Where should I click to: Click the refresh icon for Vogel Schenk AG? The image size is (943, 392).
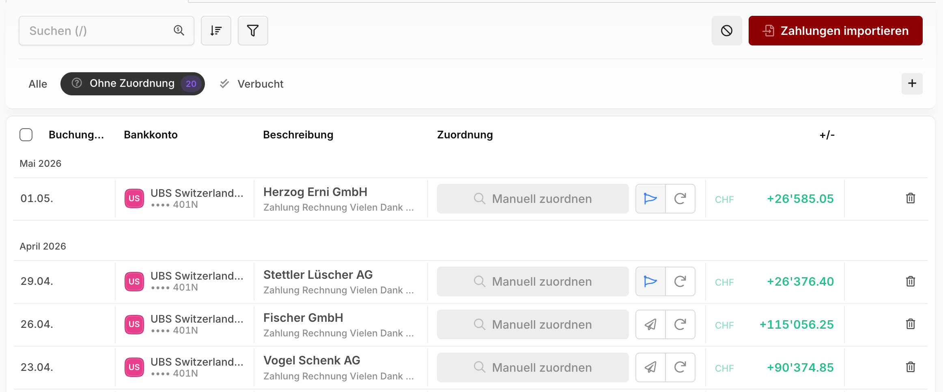coord(680,368)
